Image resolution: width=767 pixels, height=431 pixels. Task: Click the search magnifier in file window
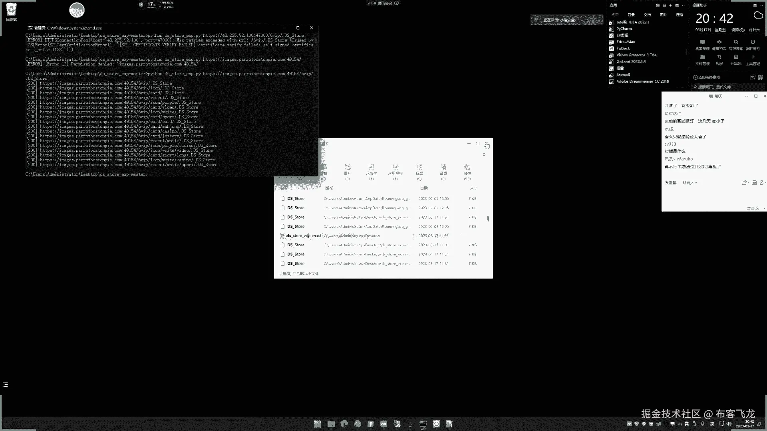[x=484, y=155]
